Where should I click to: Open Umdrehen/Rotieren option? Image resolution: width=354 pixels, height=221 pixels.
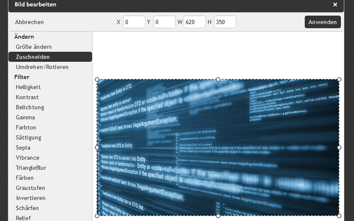coord(42,67)
